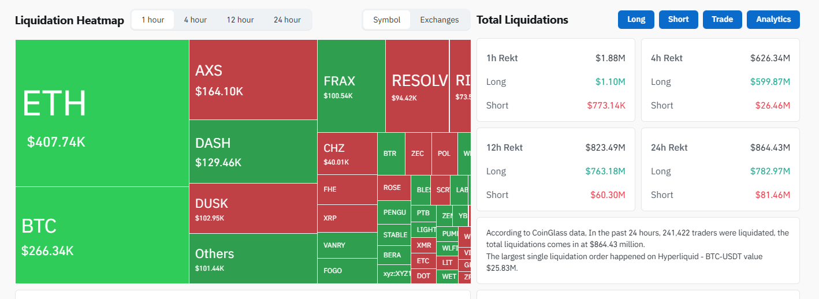The height and width of the screenshot is (299, 819).
Task: Switch to the 12 hour timeframe
Action: pos(240,20)
